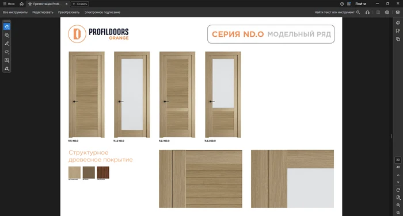Click the close-up of louvered wood panel
Viewport: 403px width, 216px height.
point(200,179)
